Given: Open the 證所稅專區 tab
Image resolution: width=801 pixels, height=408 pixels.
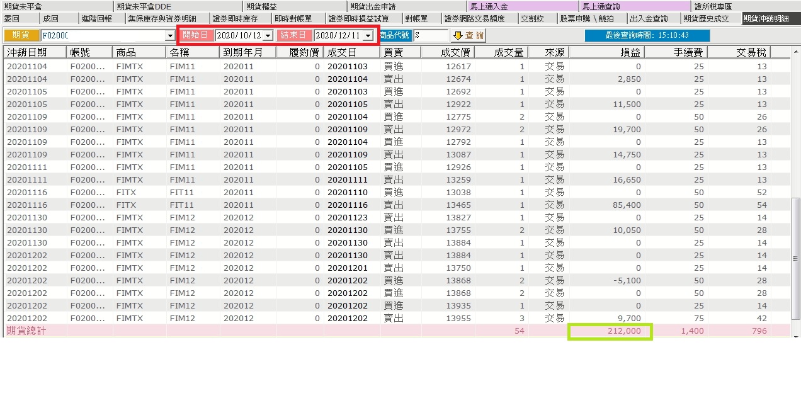Looking at the screenshot, I should click(x=746, y=6).
